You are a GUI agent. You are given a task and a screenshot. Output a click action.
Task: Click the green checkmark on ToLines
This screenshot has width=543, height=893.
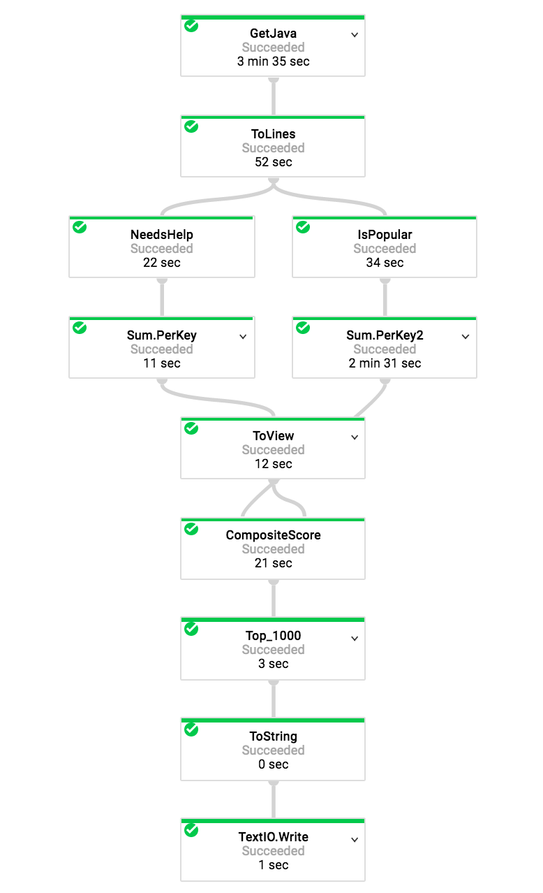(x=191, y=126)
